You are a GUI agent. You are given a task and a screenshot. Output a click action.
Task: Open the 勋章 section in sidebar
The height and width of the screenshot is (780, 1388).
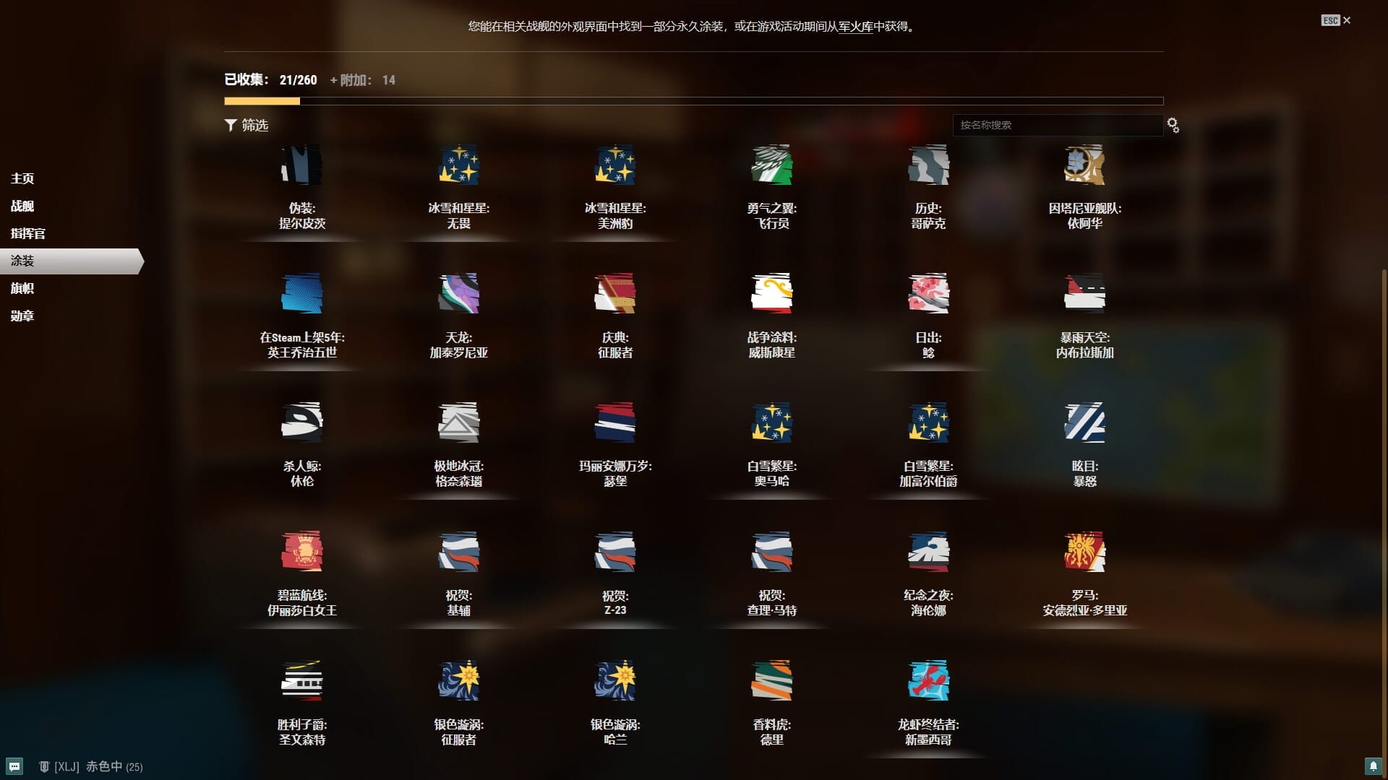click(22, 316)
